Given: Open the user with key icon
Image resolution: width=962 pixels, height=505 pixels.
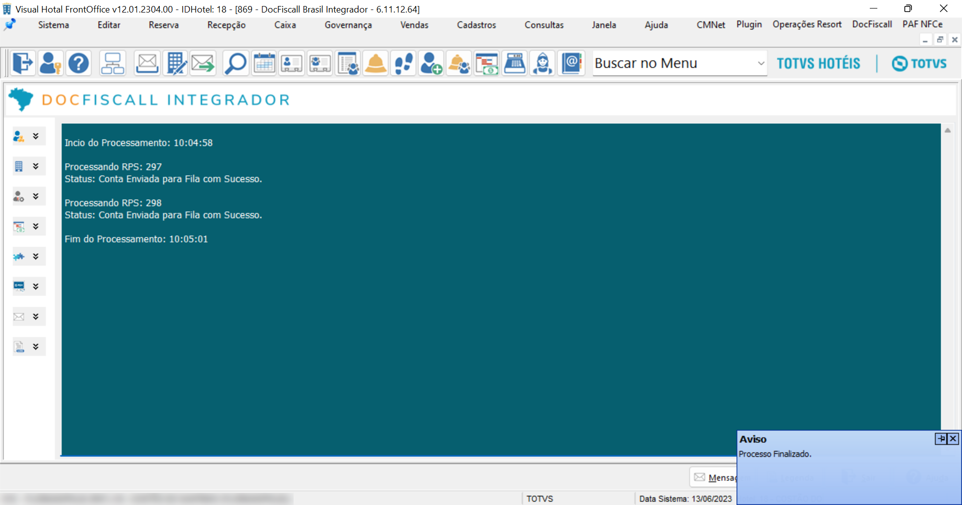Looking at the screenshot, I should 51,63.
